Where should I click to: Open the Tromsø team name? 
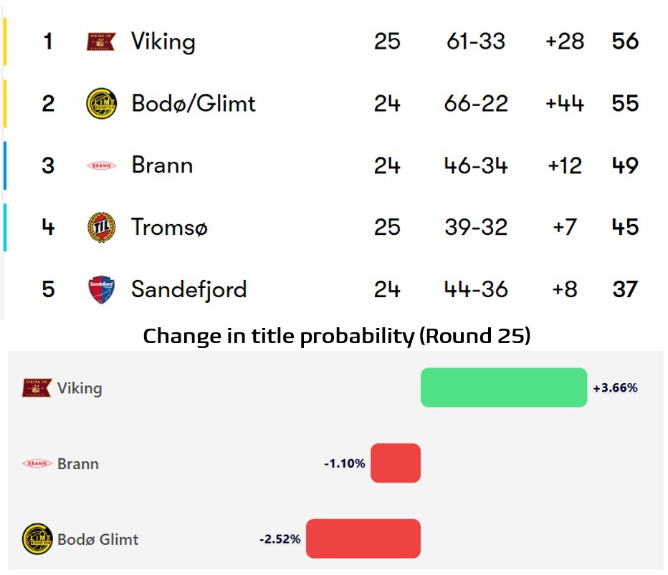(169, 227)
